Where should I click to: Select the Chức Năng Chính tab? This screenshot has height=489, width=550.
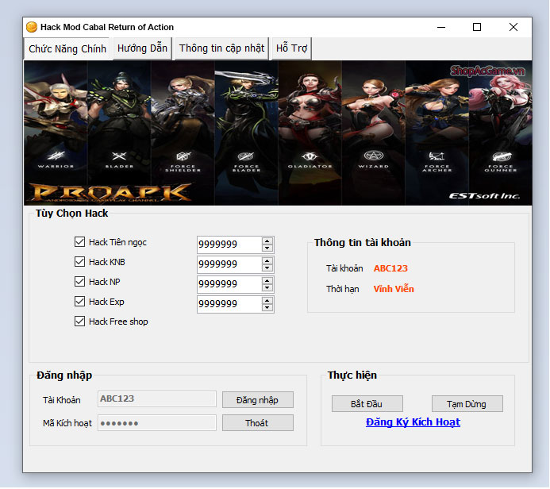[x=67, y=48]
